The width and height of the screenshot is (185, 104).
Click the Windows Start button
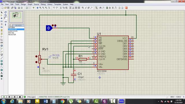tap(4, 101)
